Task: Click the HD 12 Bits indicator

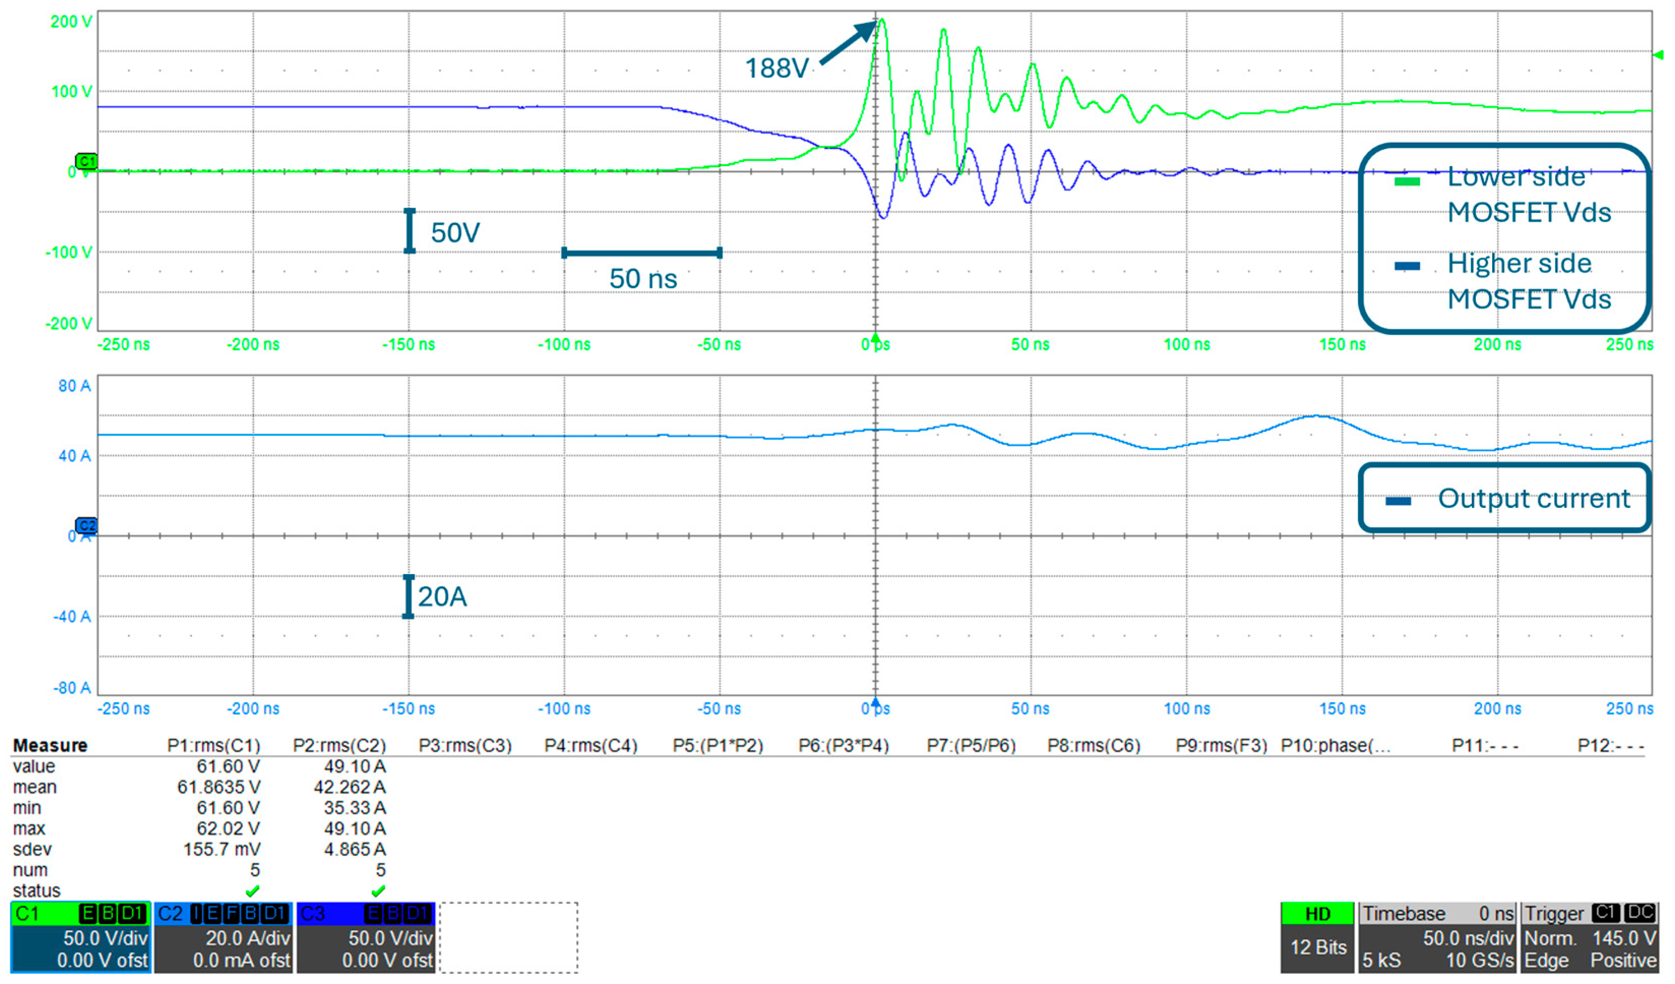Action: [1317, 937]
